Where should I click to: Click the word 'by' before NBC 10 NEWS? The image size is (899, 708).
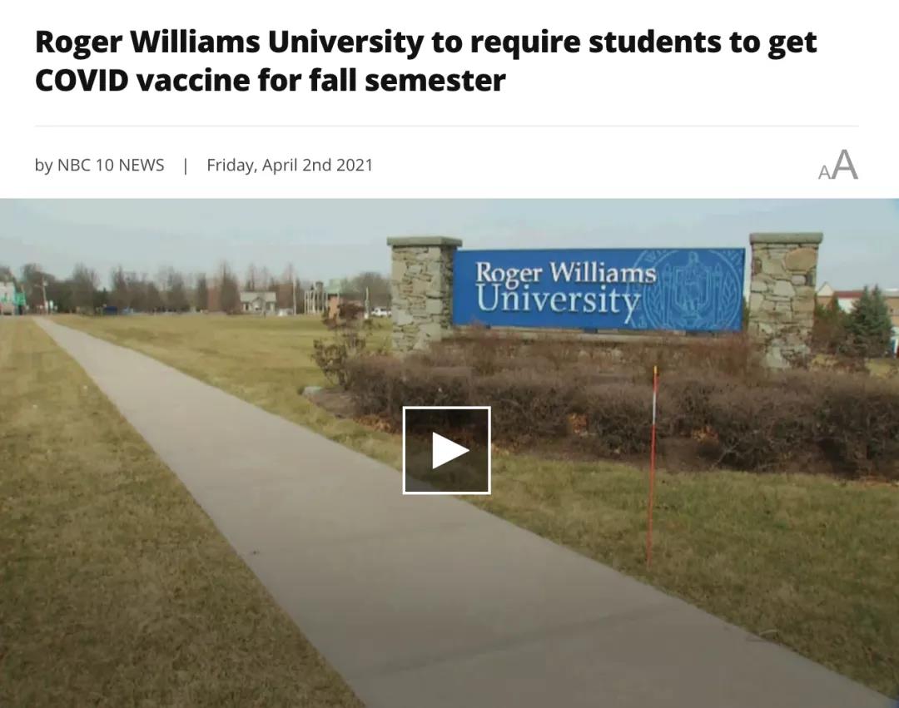coord(43,166)
